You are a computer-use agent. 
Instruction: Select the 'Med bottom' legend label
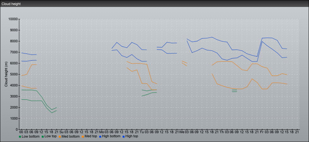[x=70, y=136]
